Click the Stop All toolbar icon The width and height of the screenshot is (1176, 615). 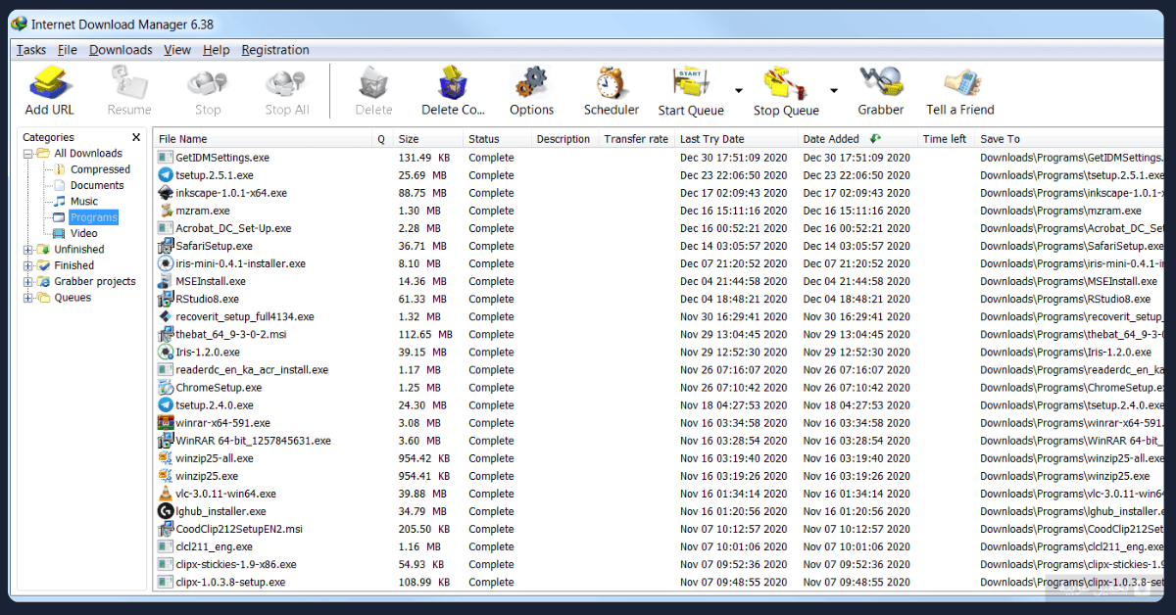287,82
